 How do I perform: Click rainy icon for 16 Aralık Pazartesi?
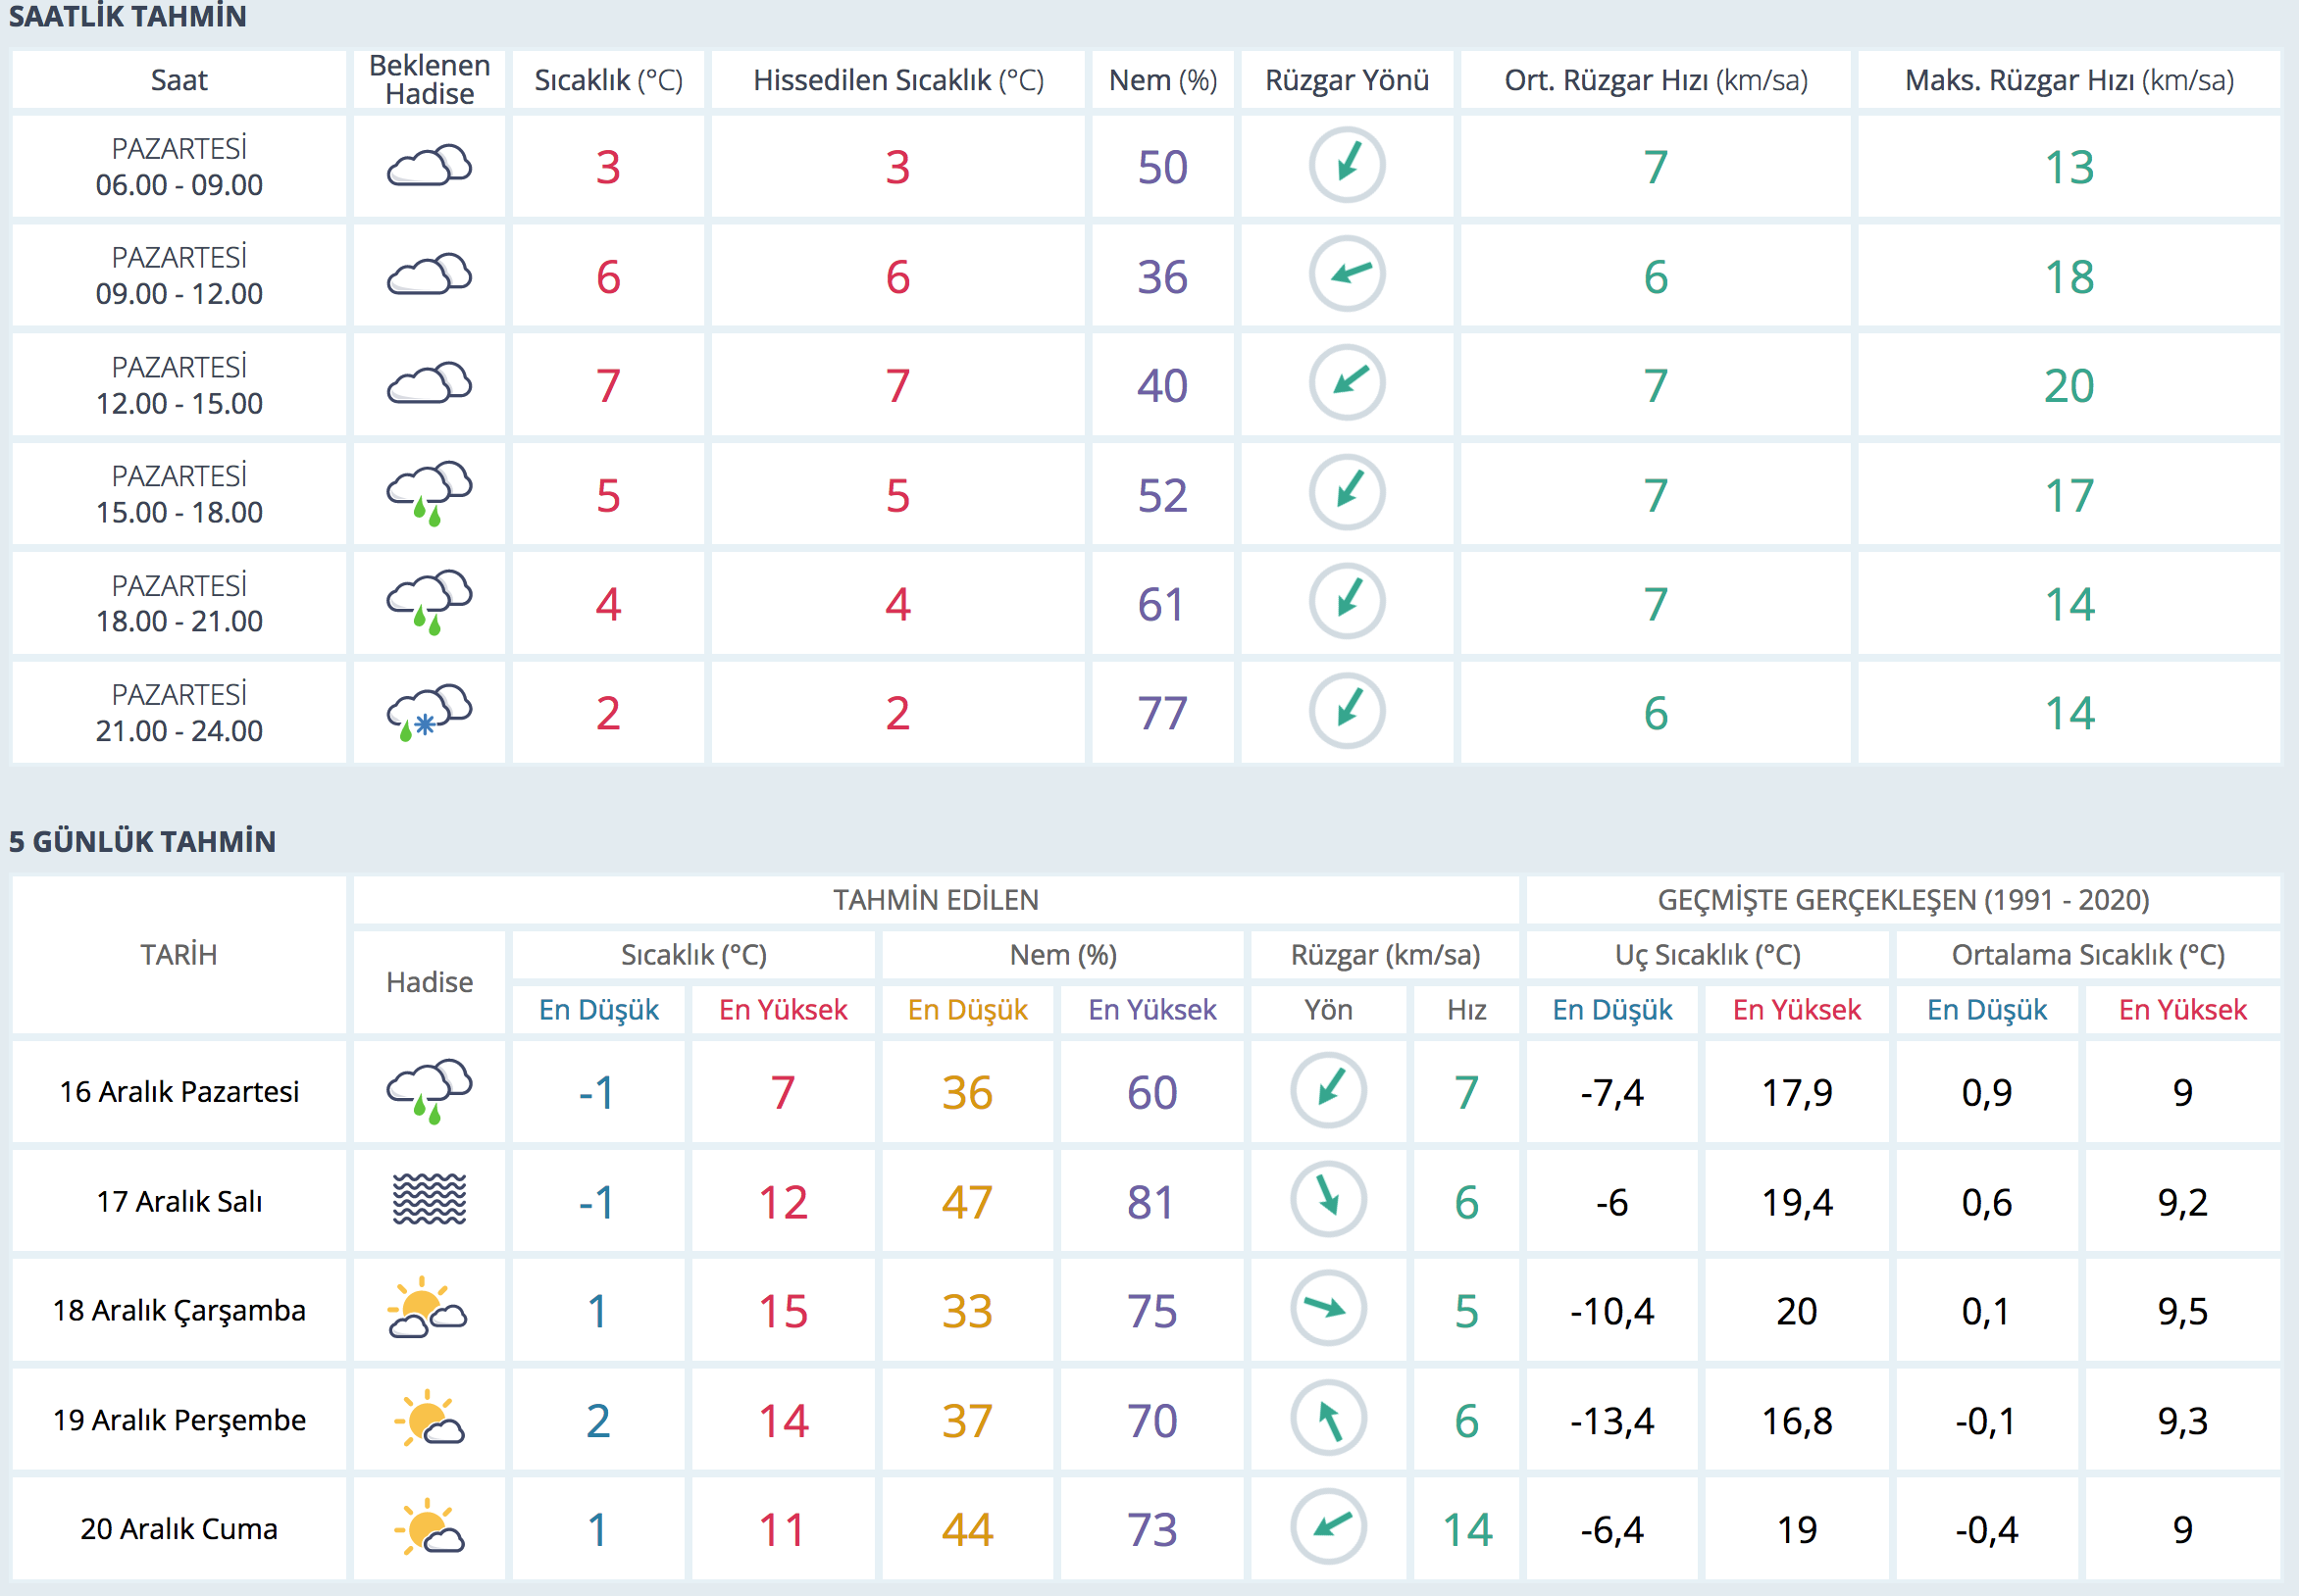[430, 1091]
